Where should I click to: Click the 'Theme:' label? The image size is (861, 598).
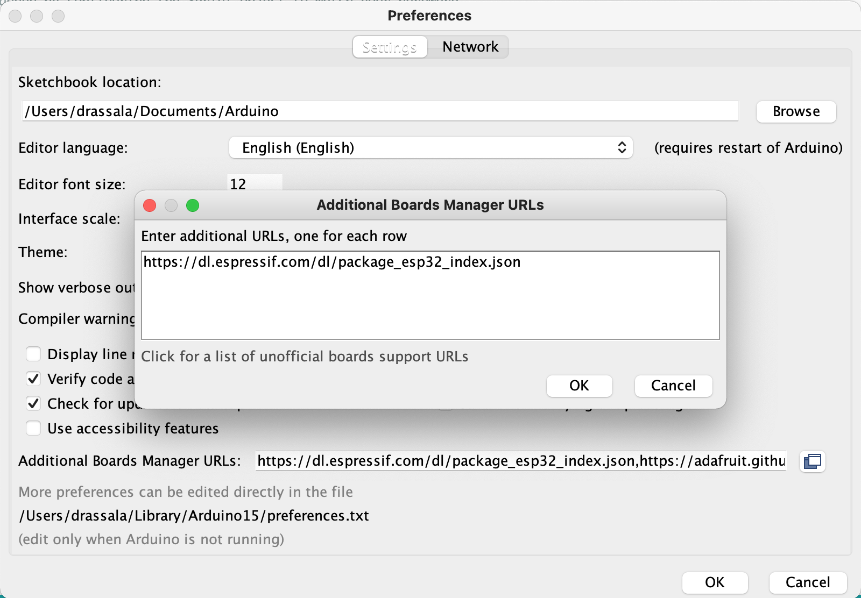[43, 252]
